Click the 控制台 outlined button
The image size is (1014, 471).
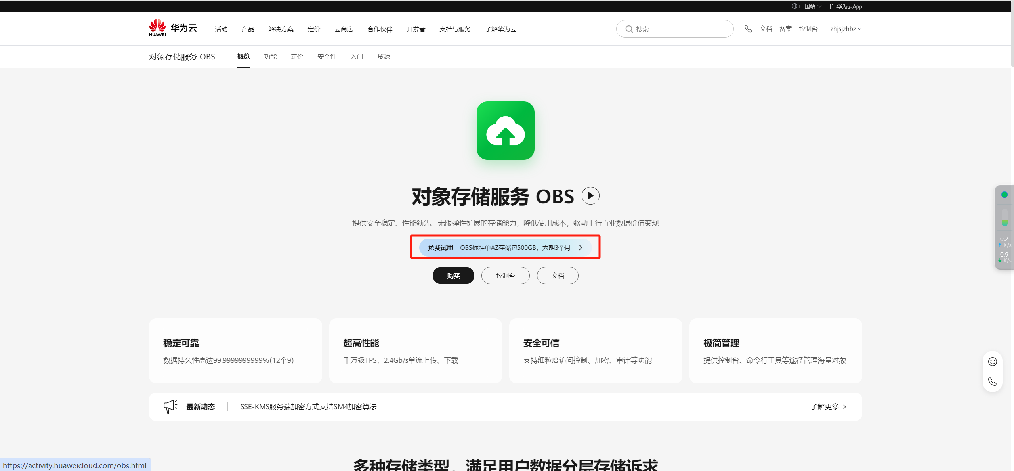(x=505, y=276)
